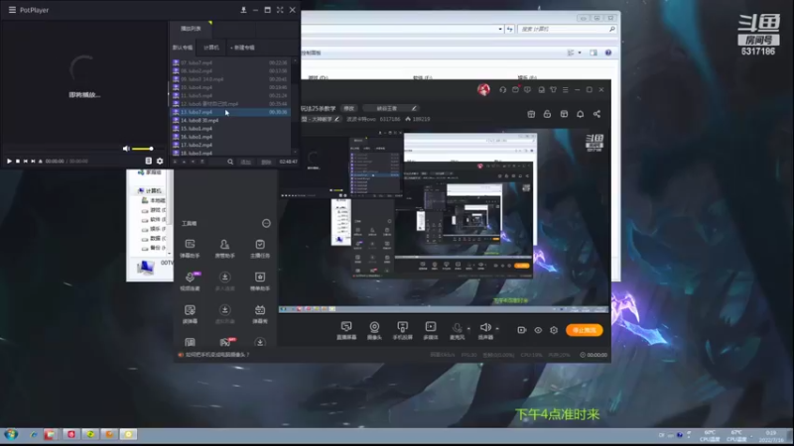Select playlist item 15. lubo1.mp4

click(x=230, y=128)
